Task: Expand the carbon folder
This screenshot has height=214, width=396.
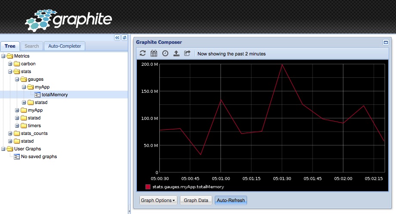Action: 10,64
